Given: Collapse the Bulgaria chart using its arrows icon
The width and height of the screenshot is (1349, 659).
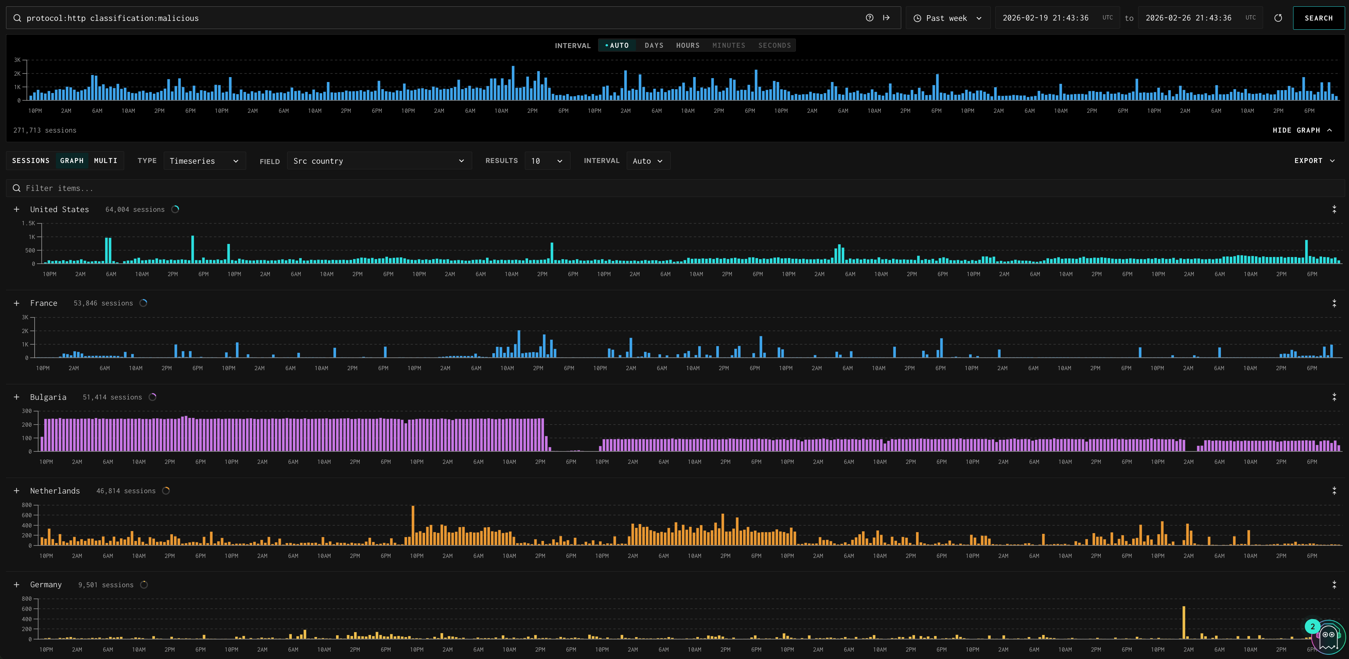Looking at the screenshot, I should click(1334, 397).
